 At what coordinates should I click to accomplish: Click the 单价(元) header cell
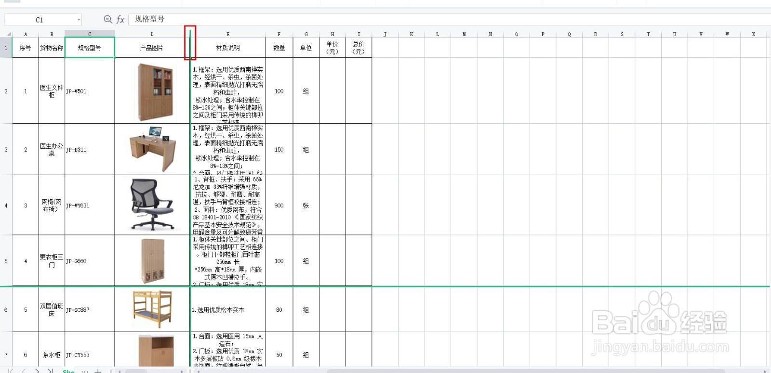coord(332,48)
